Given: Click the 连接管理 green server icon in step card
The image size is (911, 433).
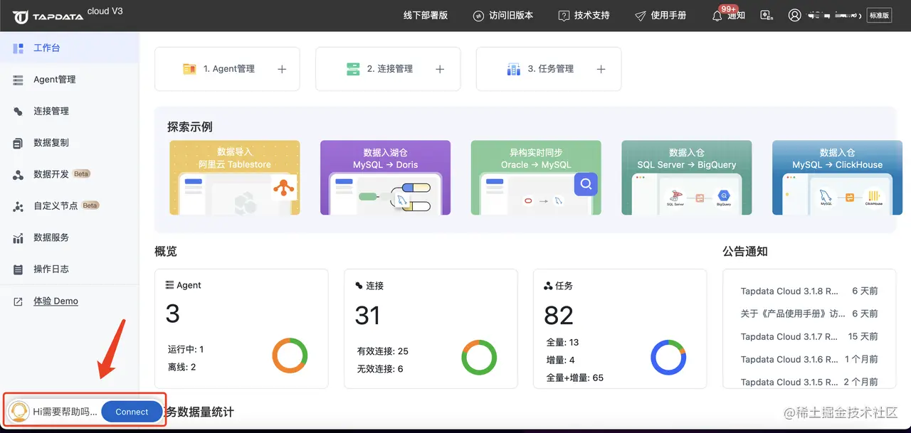Looking at the screenshot, I should (353, 69).
